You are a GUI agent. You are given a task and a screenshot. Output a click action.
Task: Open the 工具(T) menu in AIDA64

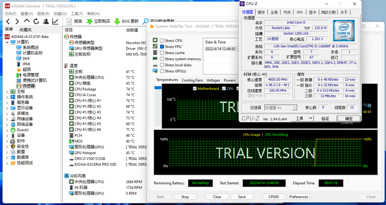(x=77, y=14)
